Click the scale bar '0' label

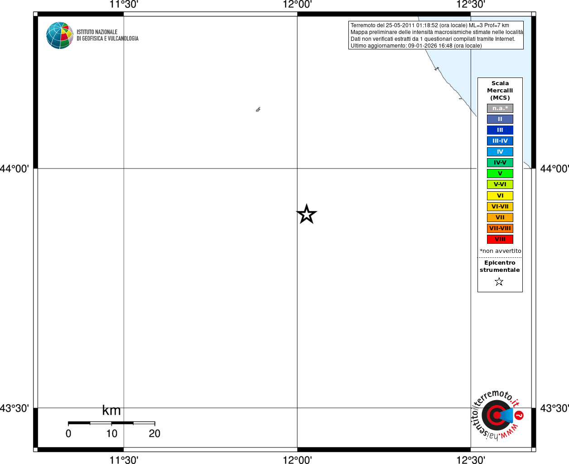pos(68,434)
